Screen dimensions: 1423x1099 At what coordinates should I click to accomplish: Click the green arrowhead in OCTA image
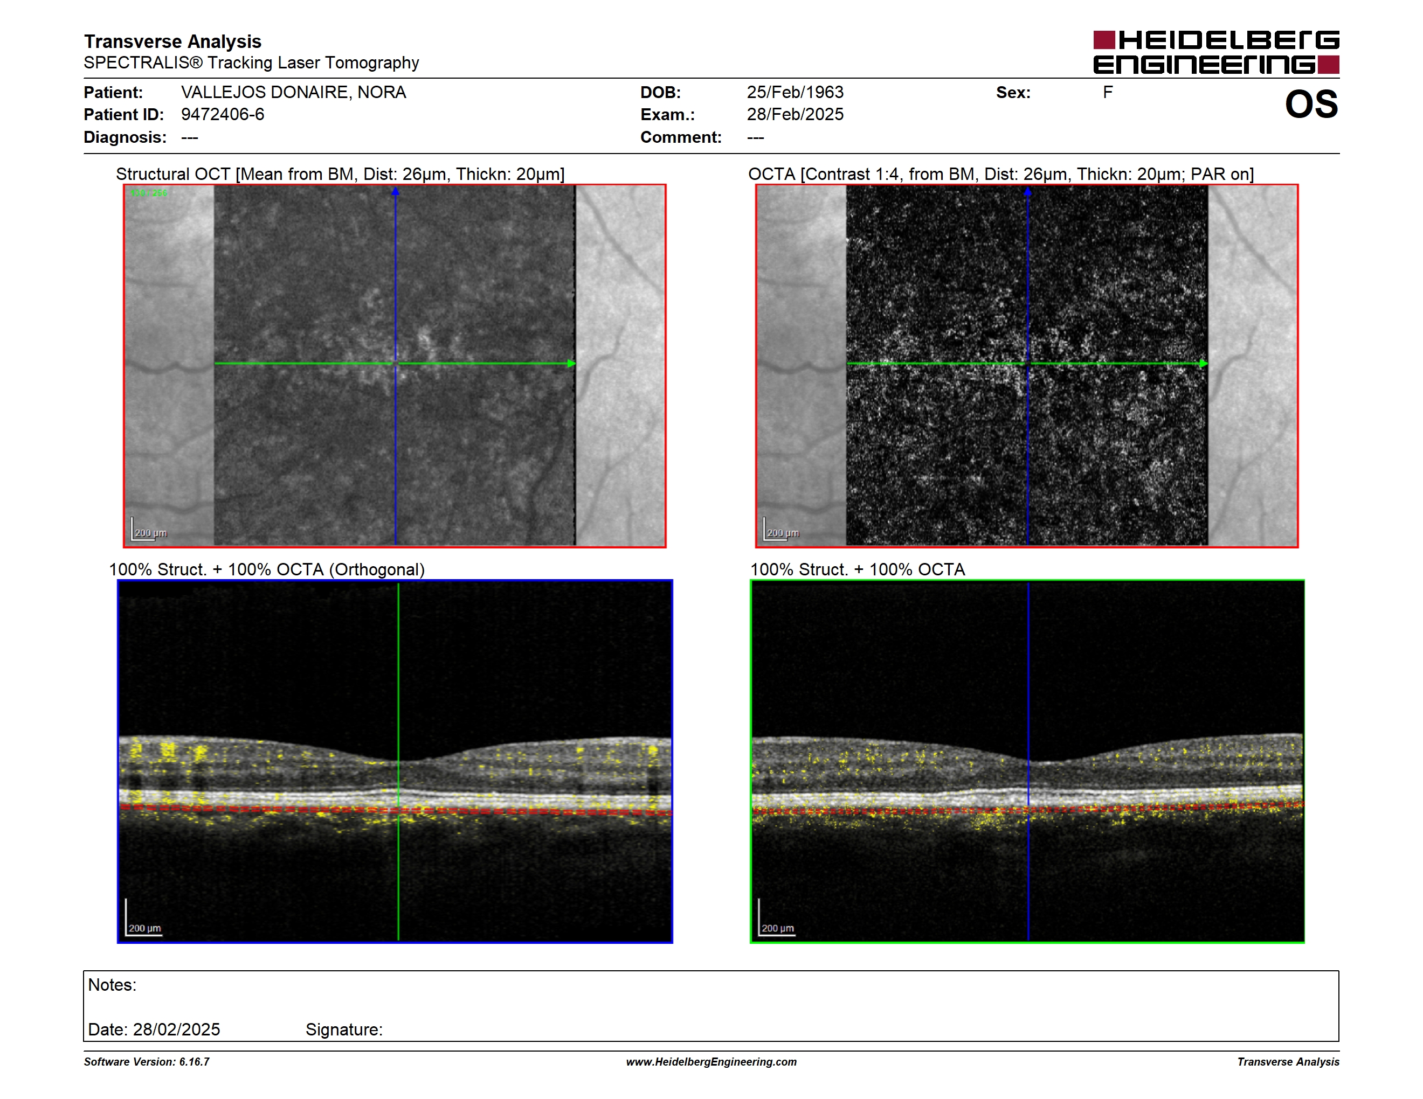(1204, 363)
